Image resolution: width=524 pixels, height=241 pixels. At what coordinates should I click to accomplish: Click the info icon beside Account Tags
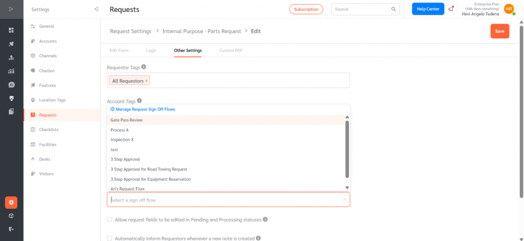point(140,101)
